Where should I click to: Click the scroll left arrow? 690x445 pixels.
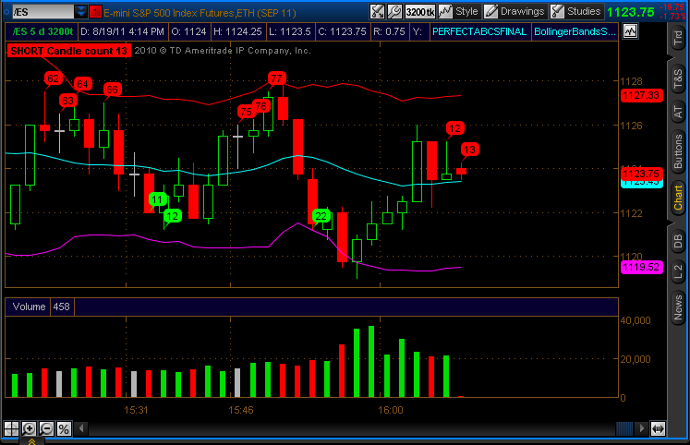(x=81, y=428)
